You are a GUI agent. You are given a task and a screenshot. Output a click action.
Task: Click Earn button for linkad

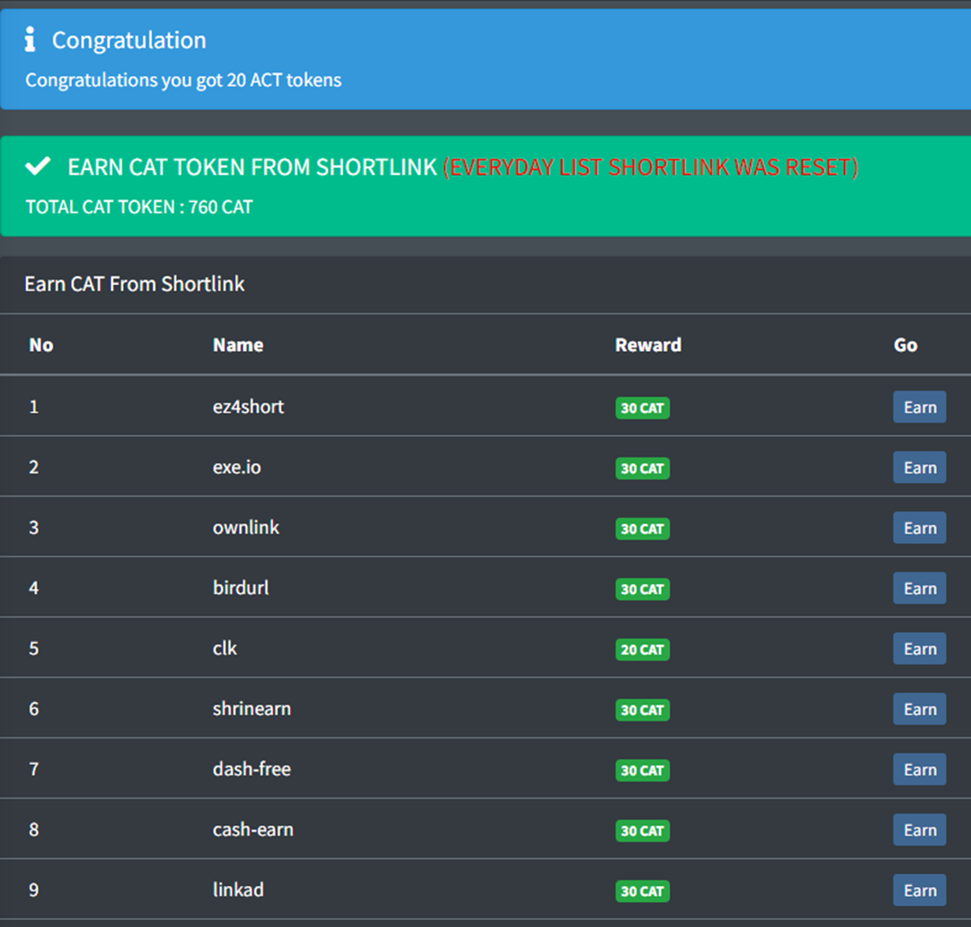(920, 890)
